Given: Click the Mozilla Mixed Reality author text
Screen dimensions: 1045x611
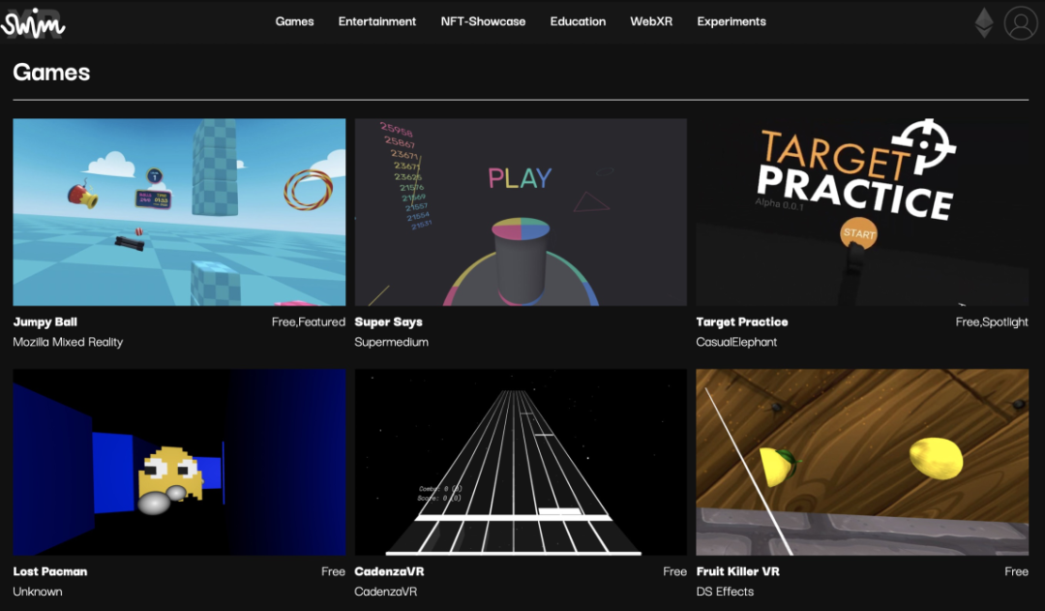Looking at the screenshot, I should 68,342.
